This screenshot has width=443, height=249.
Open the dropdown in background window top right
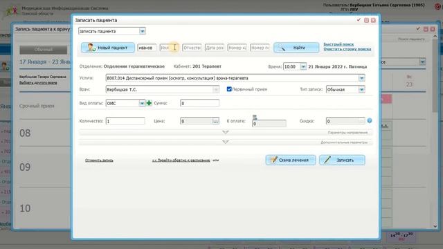point(422,62)
